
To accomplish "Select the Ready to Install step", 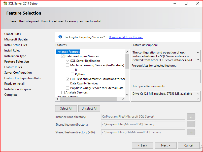I will tap(14, 84).
